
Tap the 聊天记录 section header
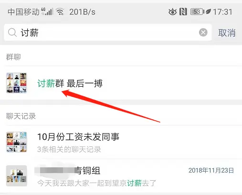(x=21, y=116)
